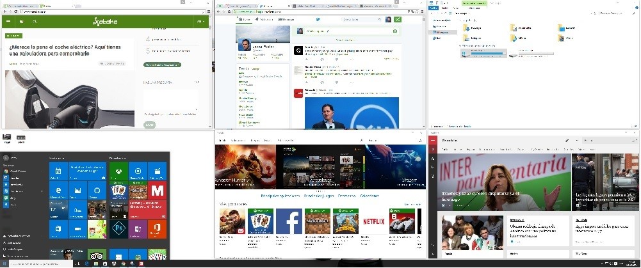641x268 pixels.
Task: Open the Dell photo in the Twitter feed
Action: pyautogui.click(x=352, y=113)
